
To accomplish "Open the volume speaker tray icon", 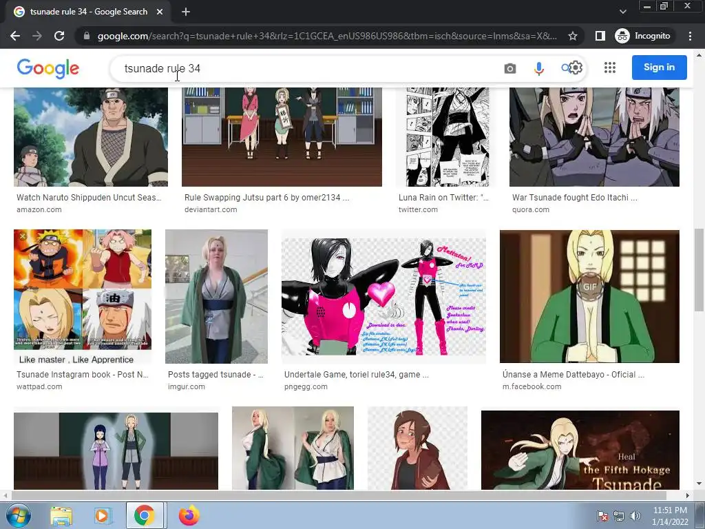I will [x=635, y=516].
